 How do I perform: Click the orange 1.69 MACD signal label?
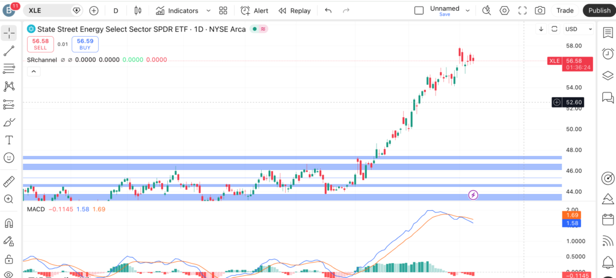pos(571,216)
